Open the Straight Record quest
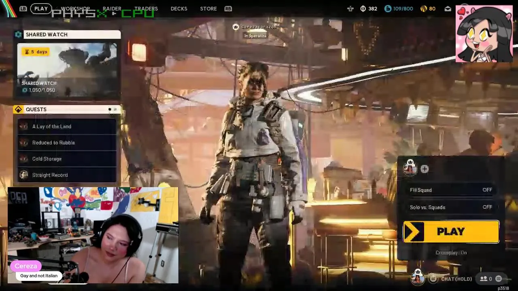This screenshot has width=518, height=291. (x=67, y=175)
